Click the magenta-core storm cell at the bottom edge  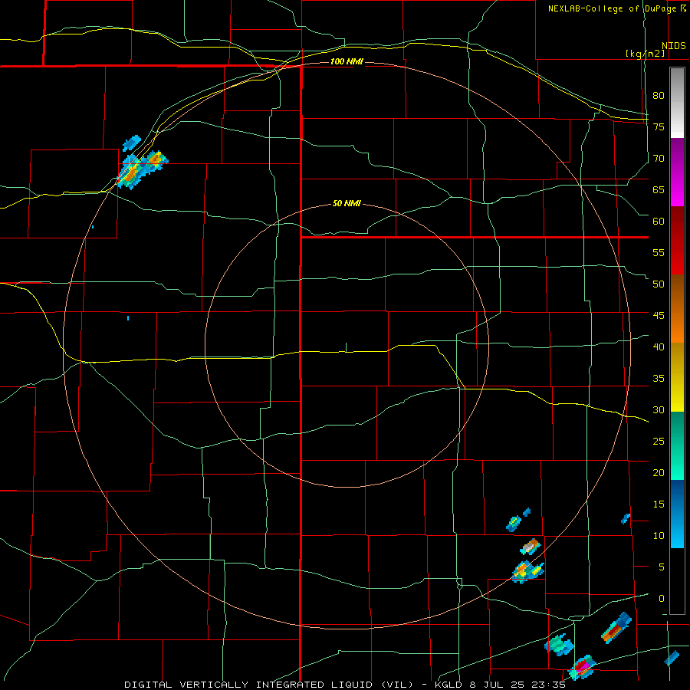click(x=582, y=667)
